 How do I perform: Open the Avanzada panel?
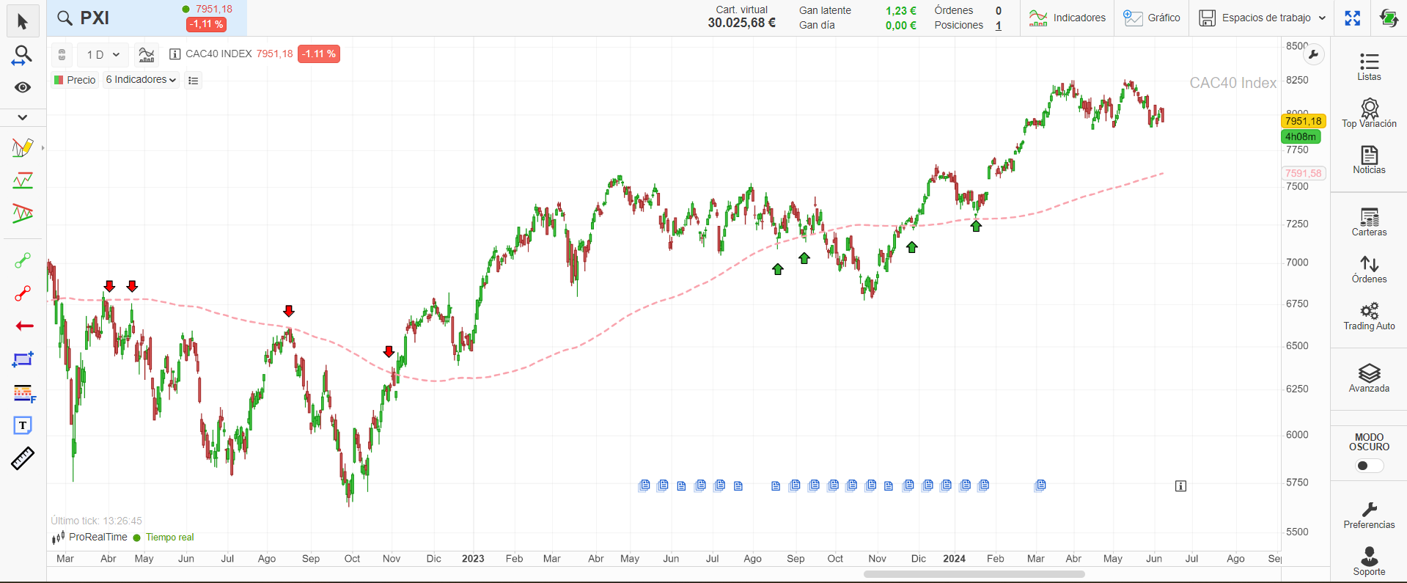[1369, 378]
